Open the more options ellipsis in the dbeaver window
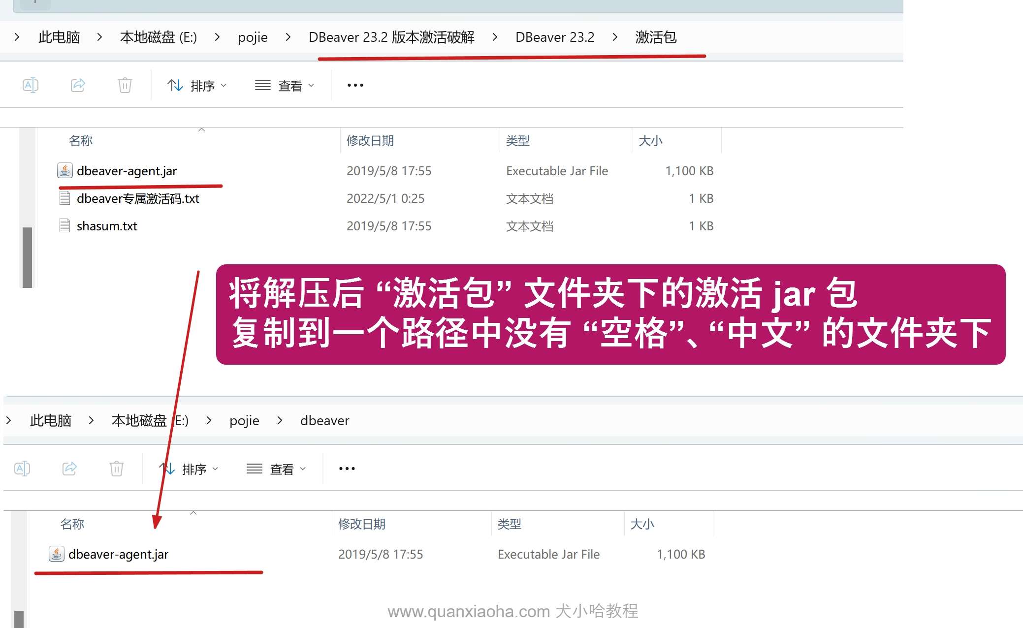This screenshot has height=628, width=1023. 347,469
